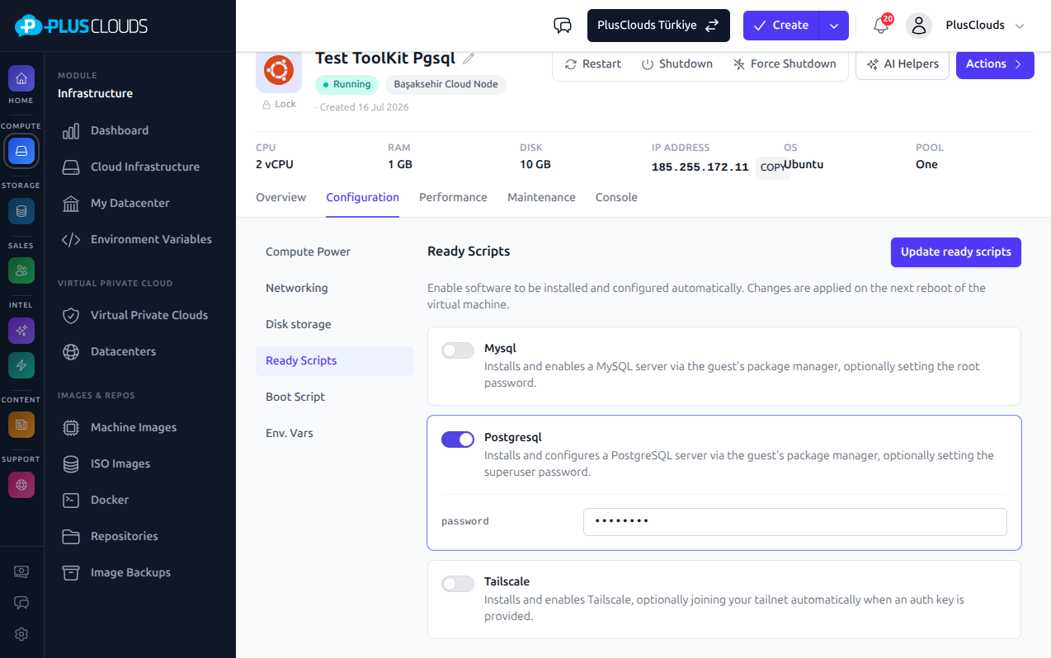Open the Storage module icon
Screen dimensions: 1051x658
click(x=21, y=211)
